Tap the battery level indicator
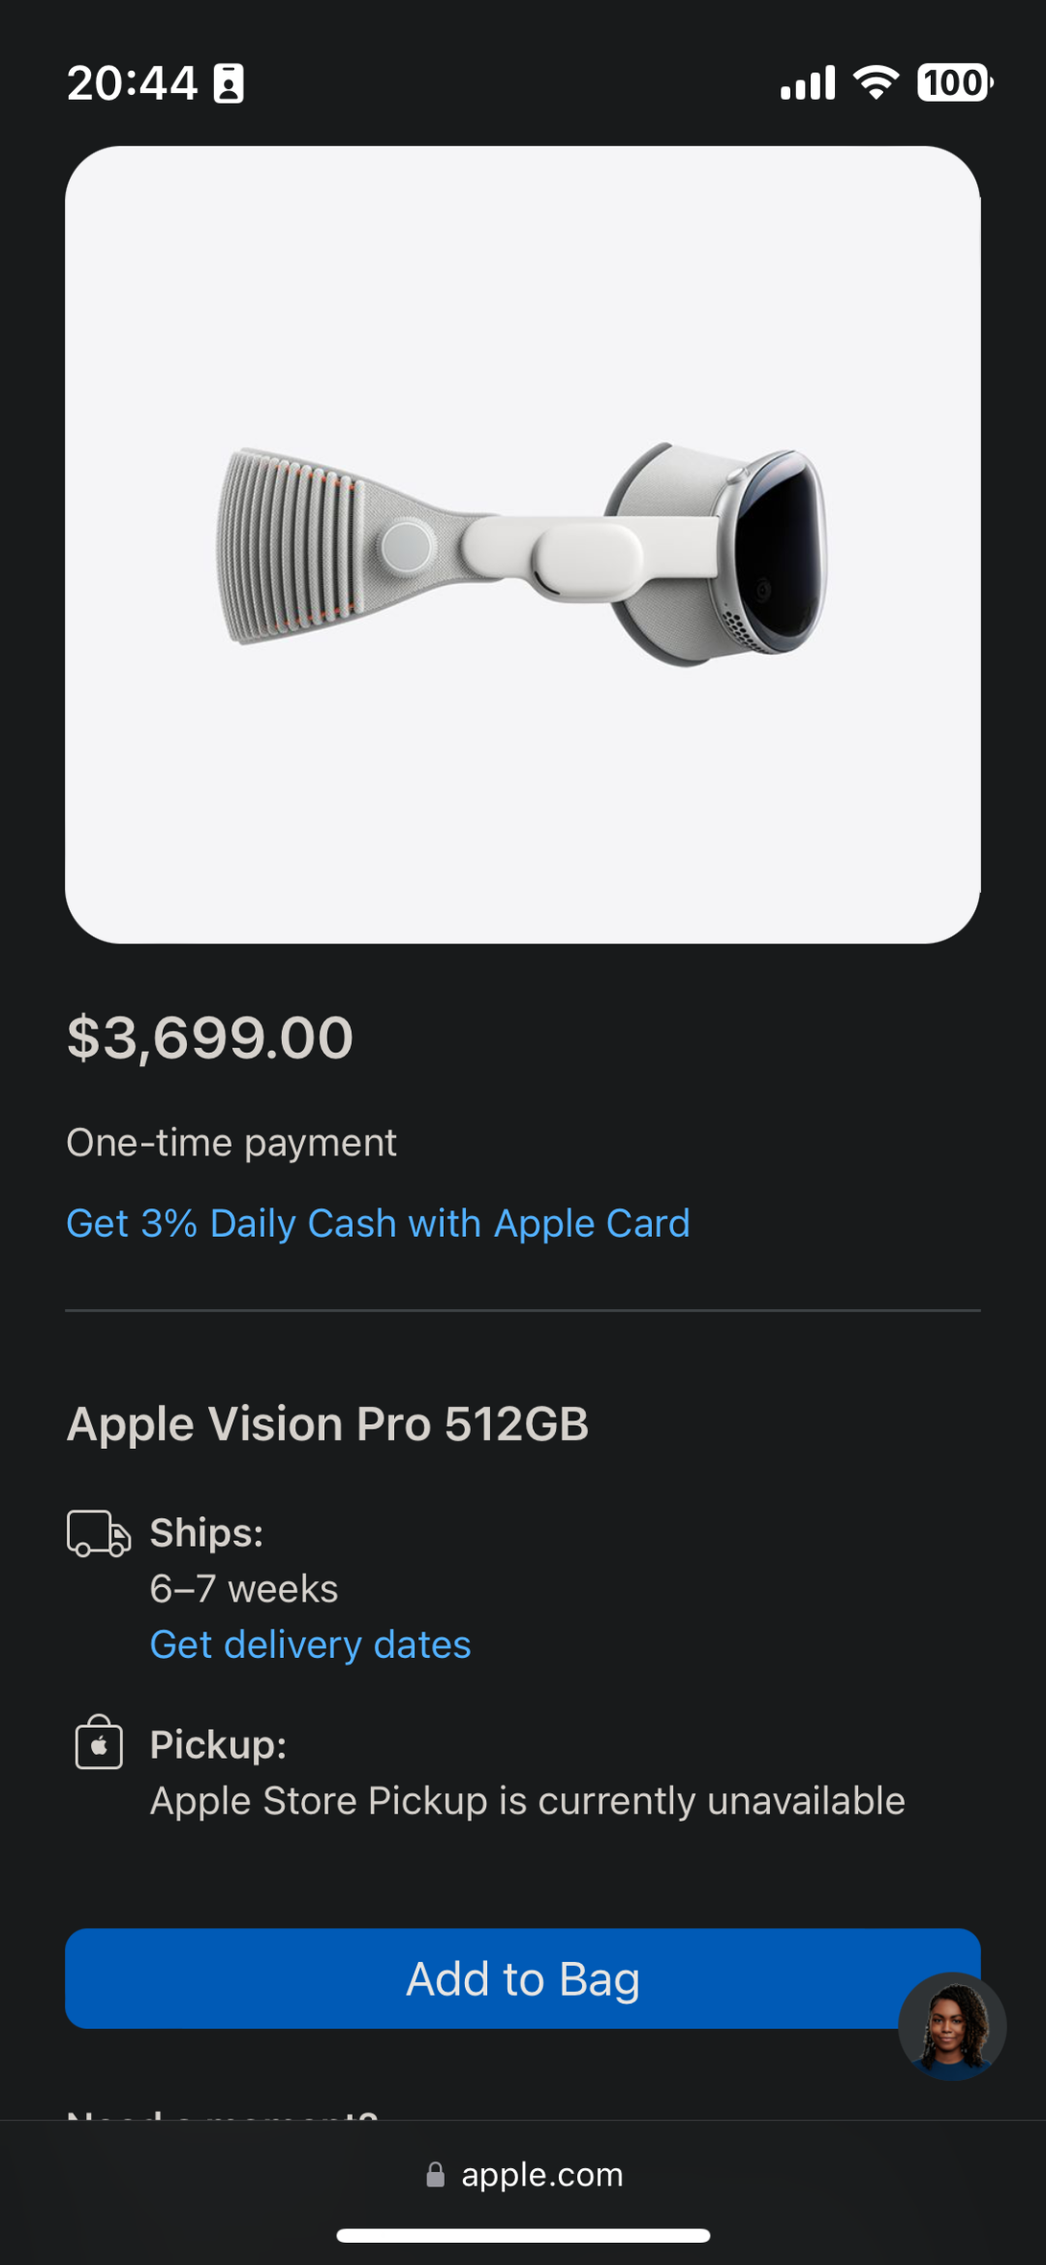The image size is (1046, 2265). tap(954, 82)
